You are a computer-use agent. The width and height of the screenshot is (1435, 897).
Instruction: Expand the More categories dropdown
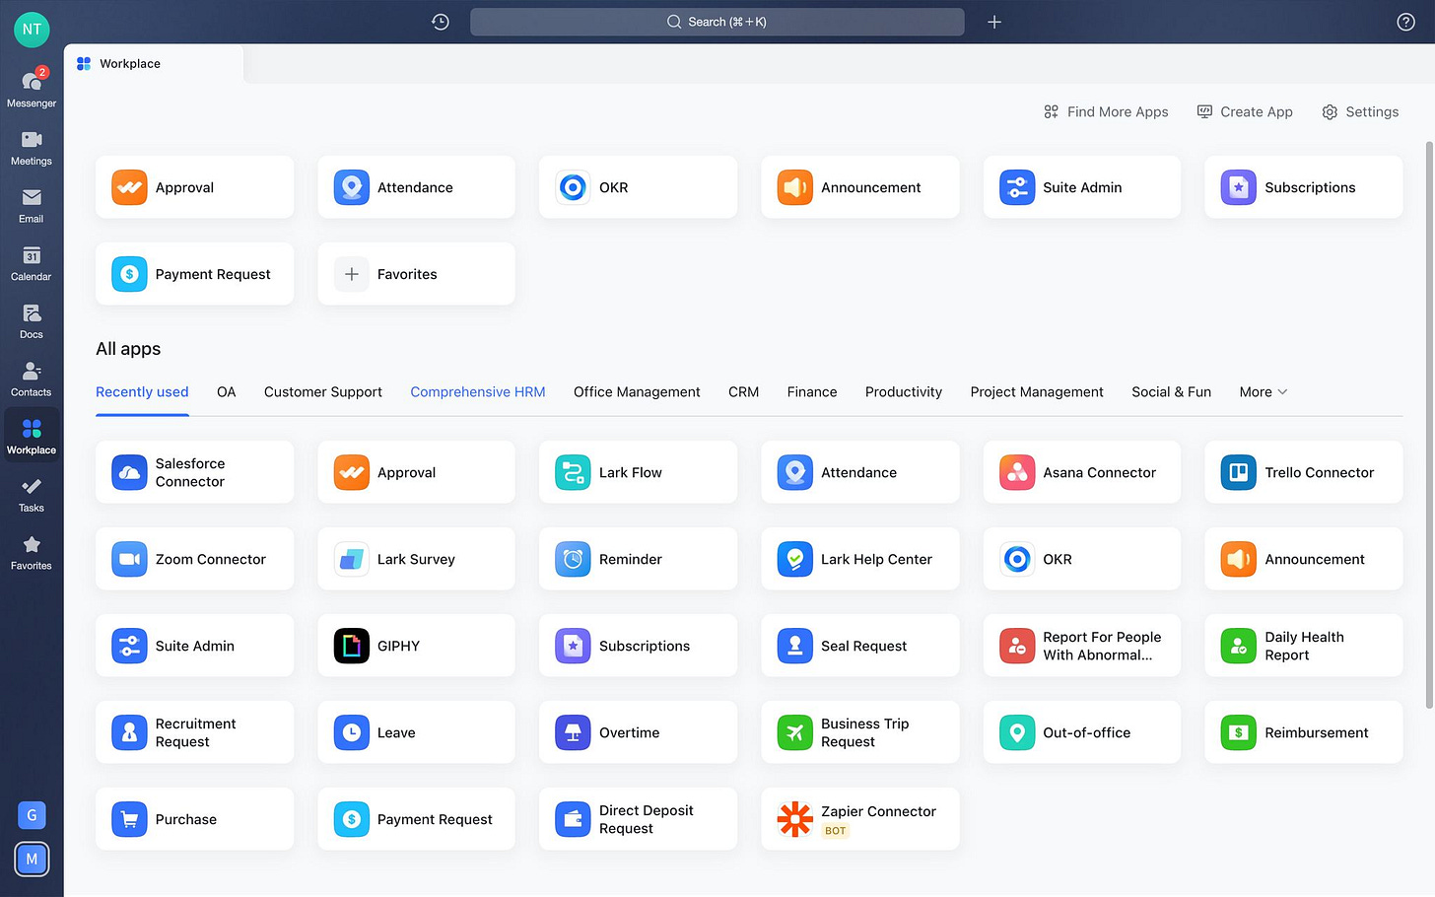tap(1264, 391)
